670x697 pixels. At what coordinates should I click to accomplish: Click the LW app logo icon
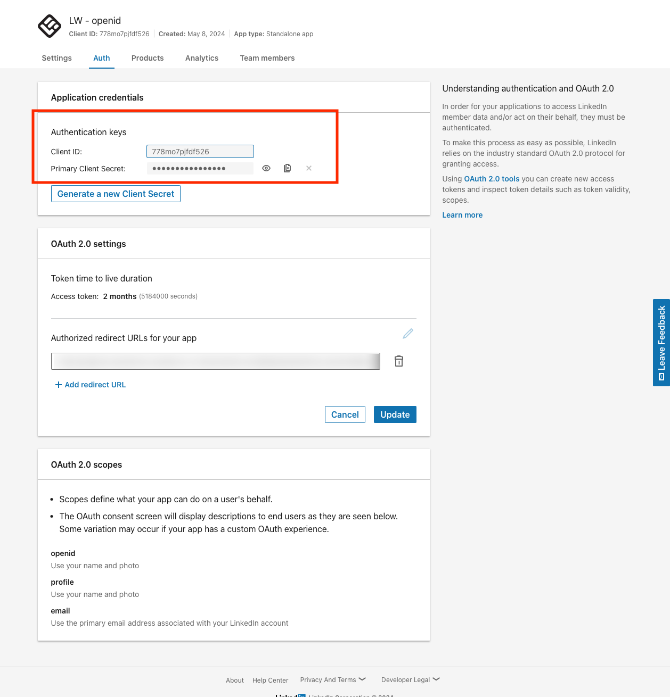pyautogui.click(x=50, y=26)
